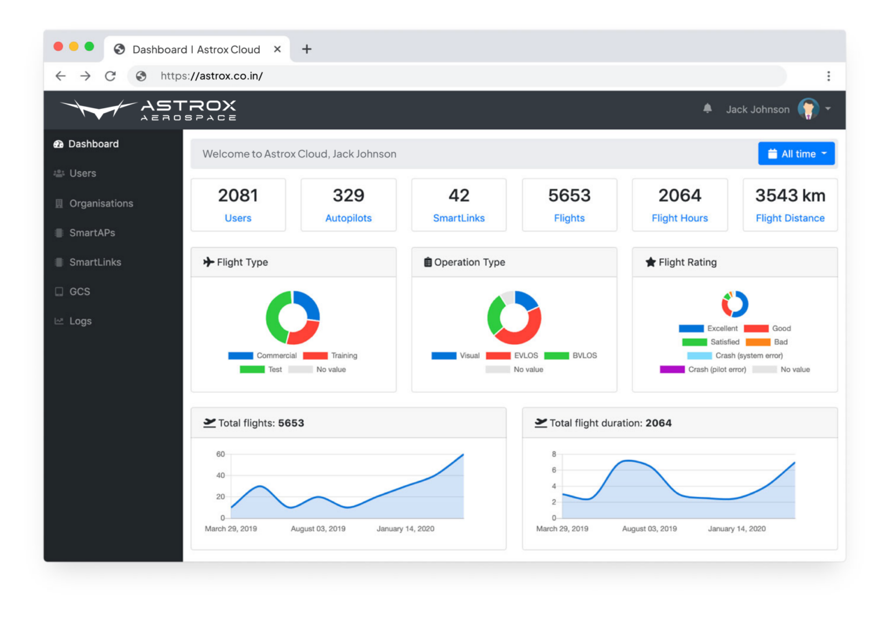The image size is (889, 619).
Task: Open a new browser tab
Action: click(307, 49)
